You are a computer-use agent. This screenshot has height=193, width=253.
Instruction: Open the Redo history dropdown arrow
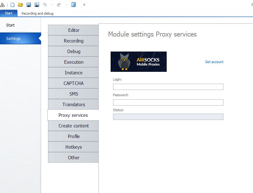[66, 5]
